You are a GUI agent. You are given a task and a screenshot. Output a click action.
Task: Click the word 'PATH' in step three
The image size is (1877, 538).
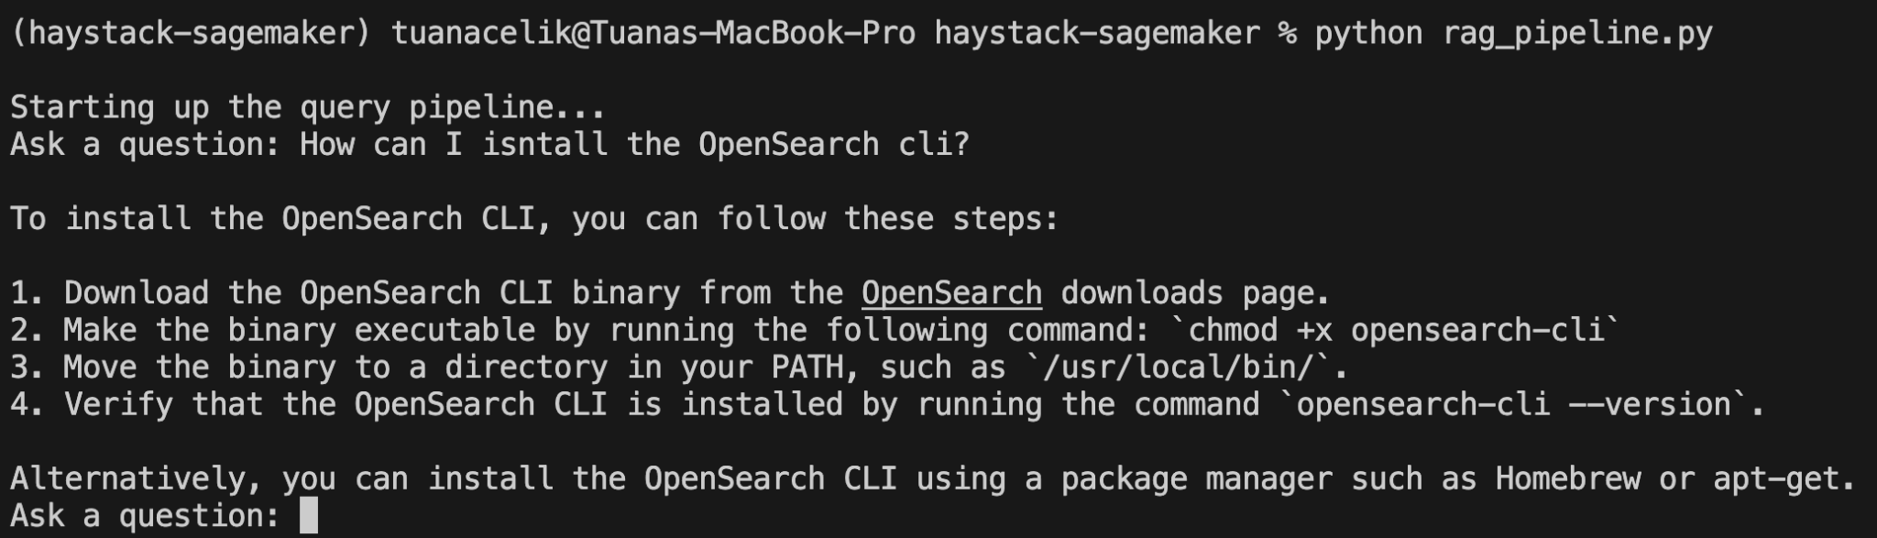click(x=807, y=368)
